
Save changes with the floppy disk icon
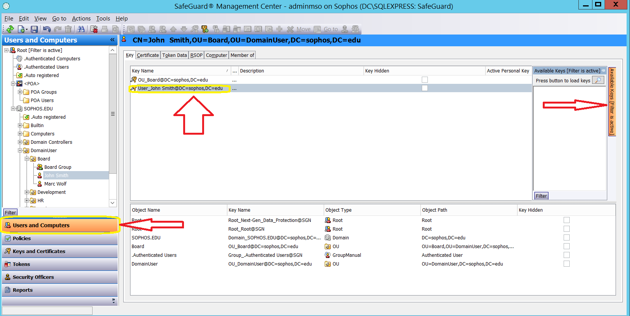[34, 29]
